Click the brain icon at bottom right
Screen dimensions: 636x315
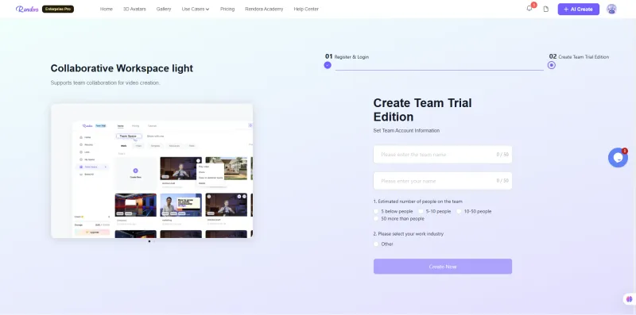click(x=629, y=299)
